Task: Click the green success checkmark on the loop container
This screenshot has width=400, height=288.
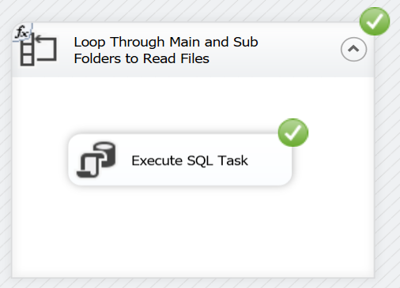Action: click(x=375, y=21)
